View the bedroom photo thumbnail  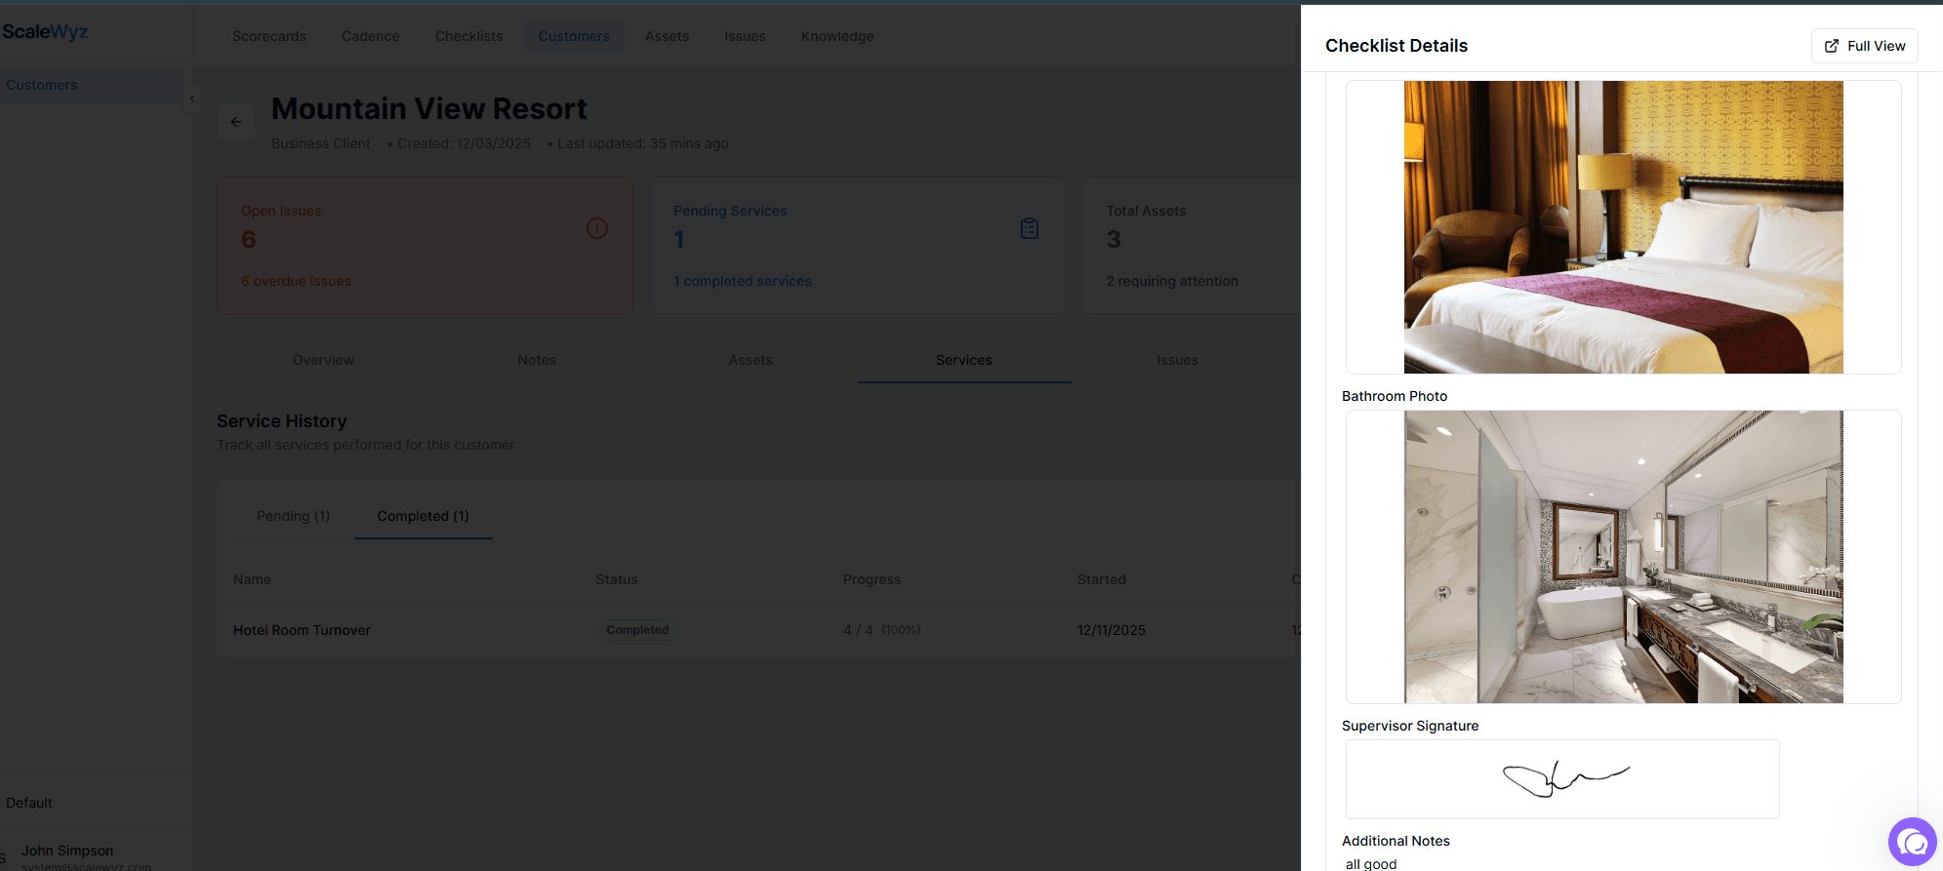(1623, 227)
